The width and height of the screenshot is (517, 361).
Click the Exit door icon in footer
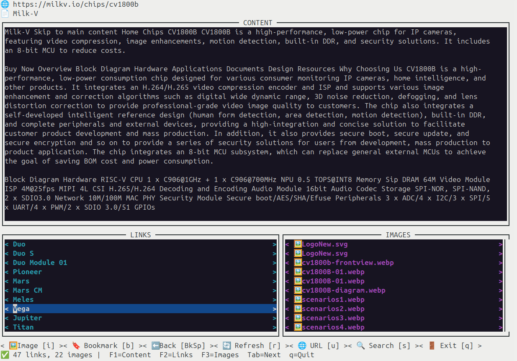(432, 346)
